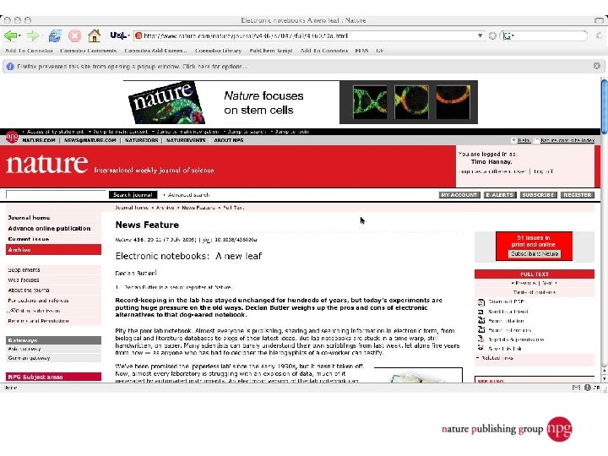The height and width of the screenshot is (456, 608).
Task: Open the Asia gateway link
Action: (x=24, y=349)
